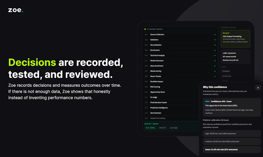The width and height of the screenshot is (263, 157).
Task: Click the 'Why this confidence' title
Action: pyautogui.click(x=215, y=87)
